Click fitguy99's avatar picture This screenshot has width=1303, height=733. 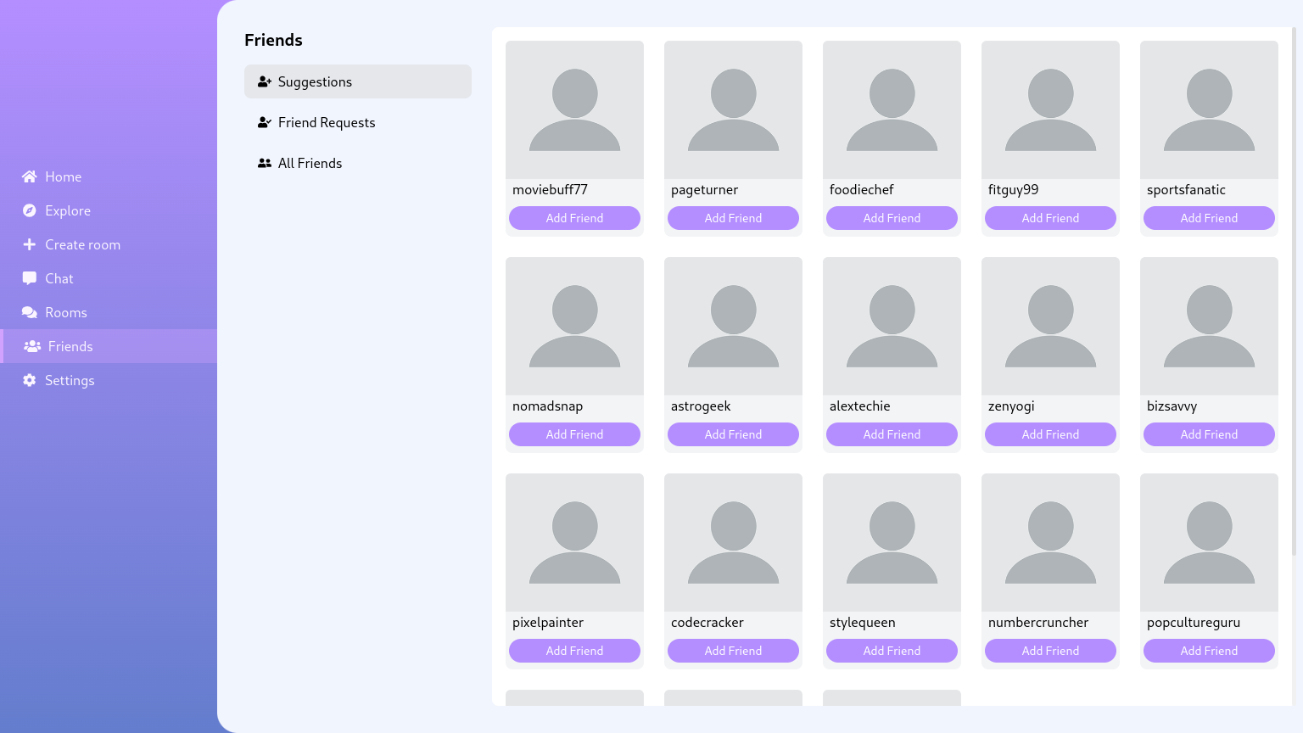click(1050, 109)
